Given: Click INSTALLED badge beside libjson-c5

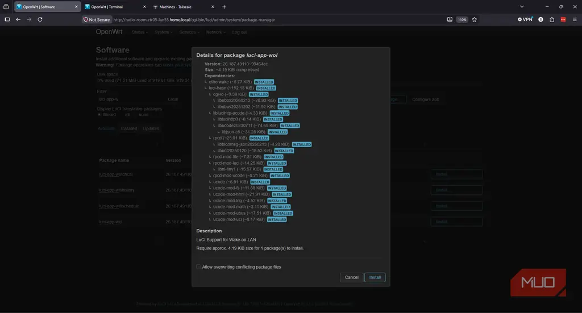Looking at the screenshot, I should (x=277, y=132).
